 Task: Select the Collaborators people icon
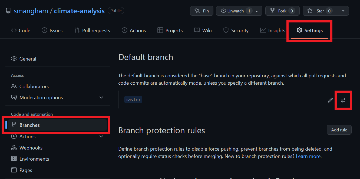[14, 86]
